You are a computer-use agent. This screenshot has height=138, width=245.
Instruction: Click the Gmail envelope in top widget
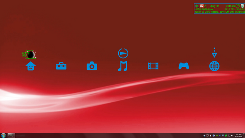202,6
